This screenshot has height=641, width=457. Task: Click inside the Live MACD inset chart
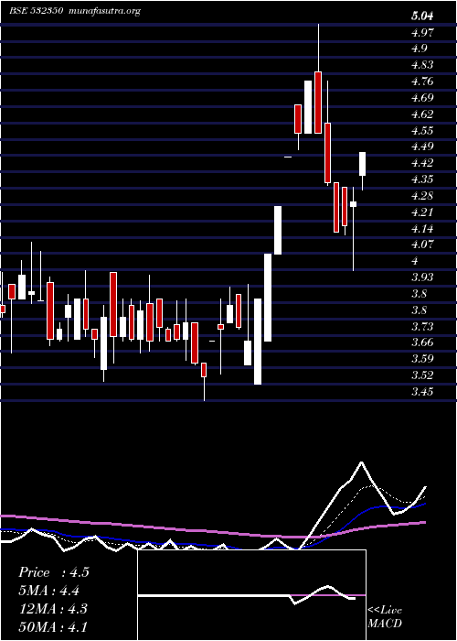tap(251, 595)
